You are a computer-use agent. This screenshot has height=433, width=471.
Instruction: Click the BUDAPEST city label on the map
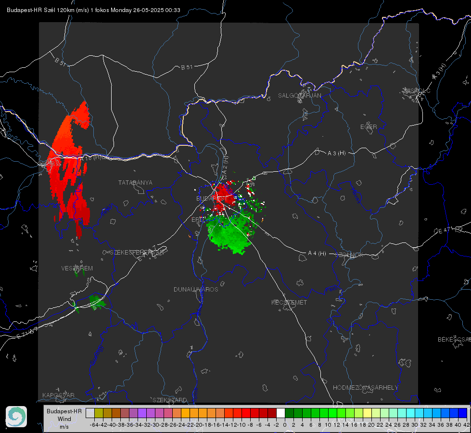(x=212, y=199)
